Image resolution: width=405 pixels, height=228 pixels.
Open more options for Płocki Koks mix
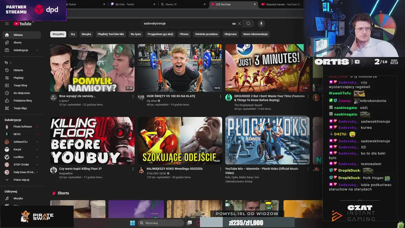click(x=308, y=169)
